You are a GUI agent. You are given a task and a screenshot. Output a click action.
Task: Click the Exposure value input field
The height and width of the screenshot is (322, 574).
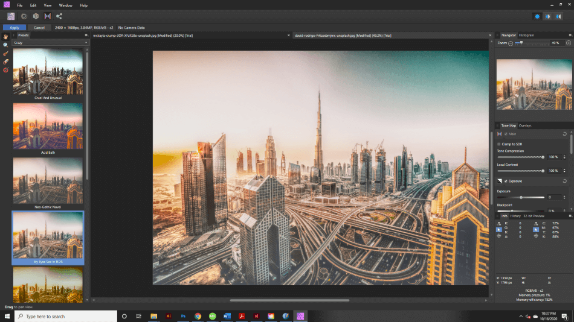click(554, 197)
